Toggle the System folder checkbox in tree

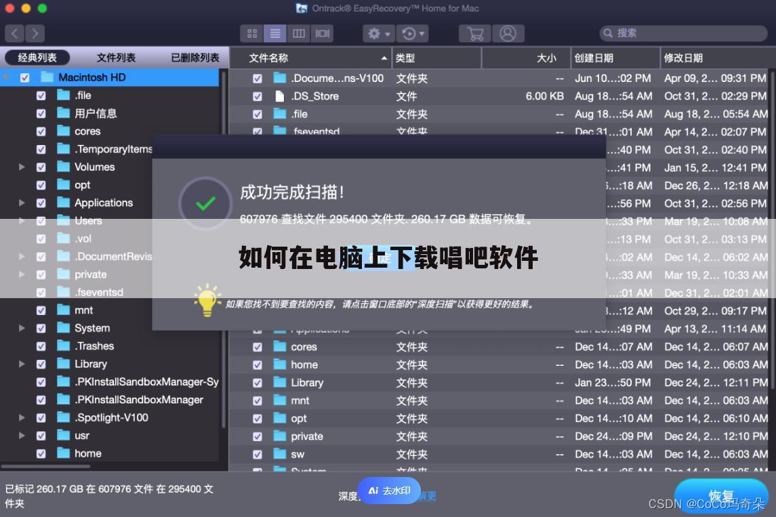coord(41,329)
